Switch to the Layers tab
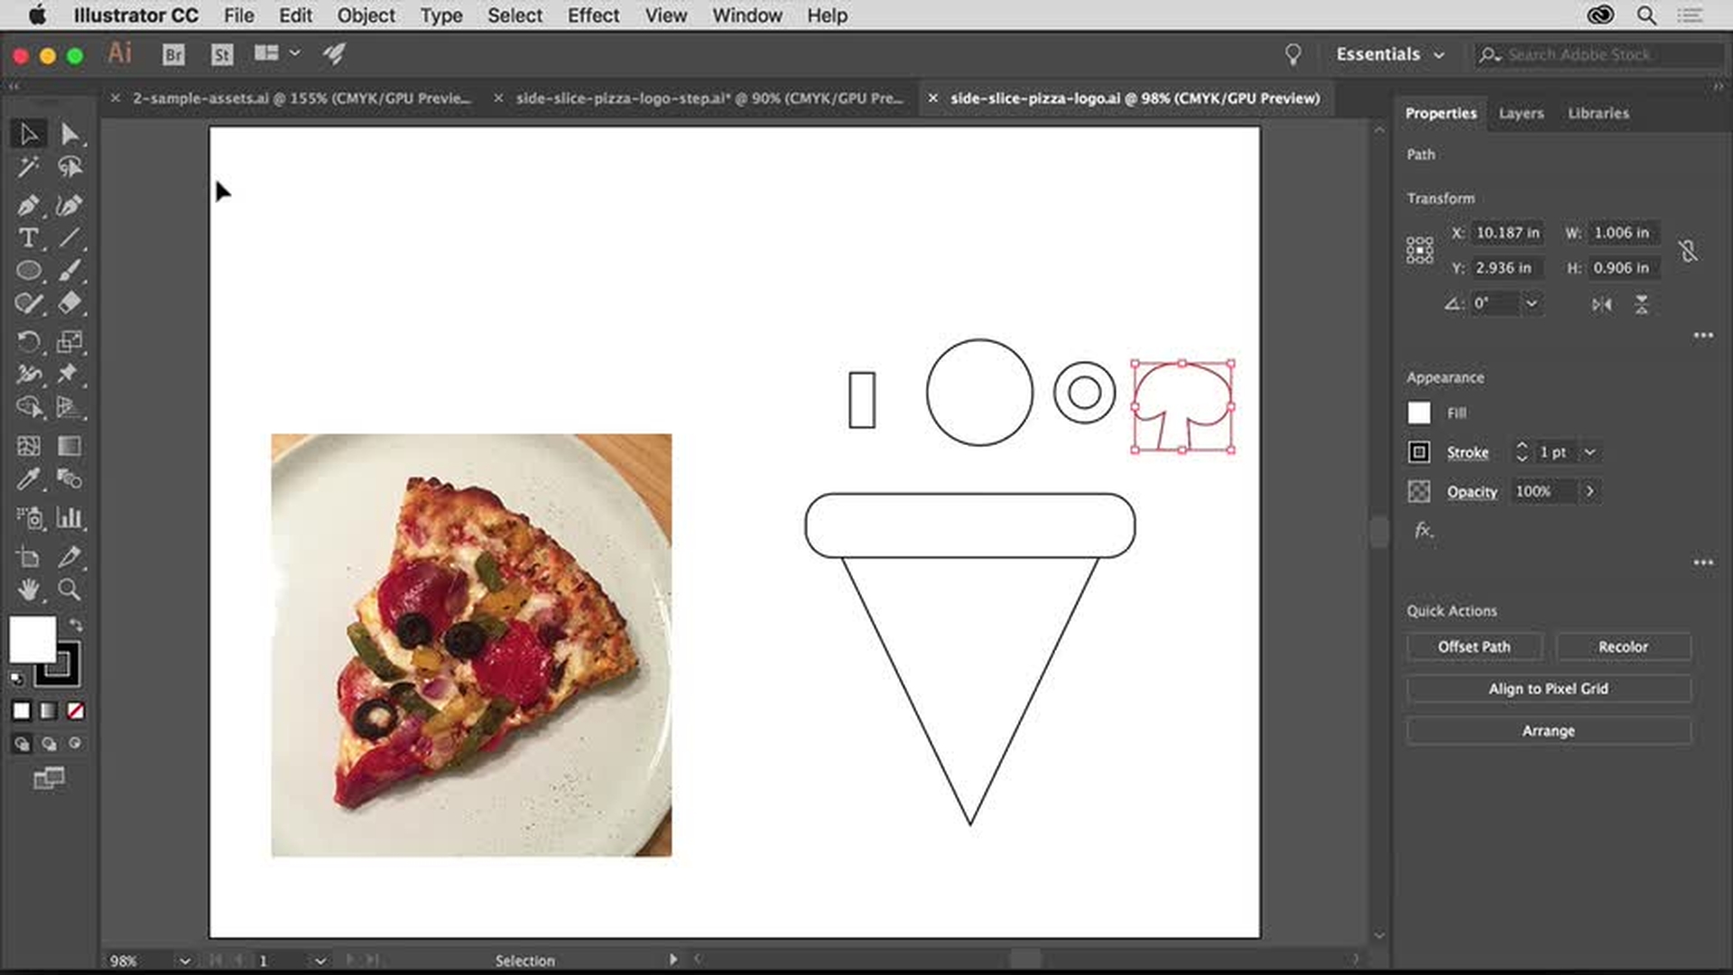Image resolution: width=1733 pixels, height=975 pixels. (1523, 112)
